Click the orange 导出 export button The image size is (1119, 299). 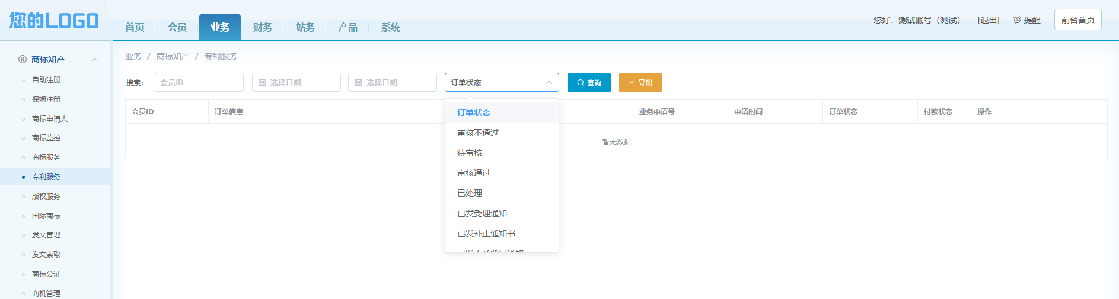640,82
